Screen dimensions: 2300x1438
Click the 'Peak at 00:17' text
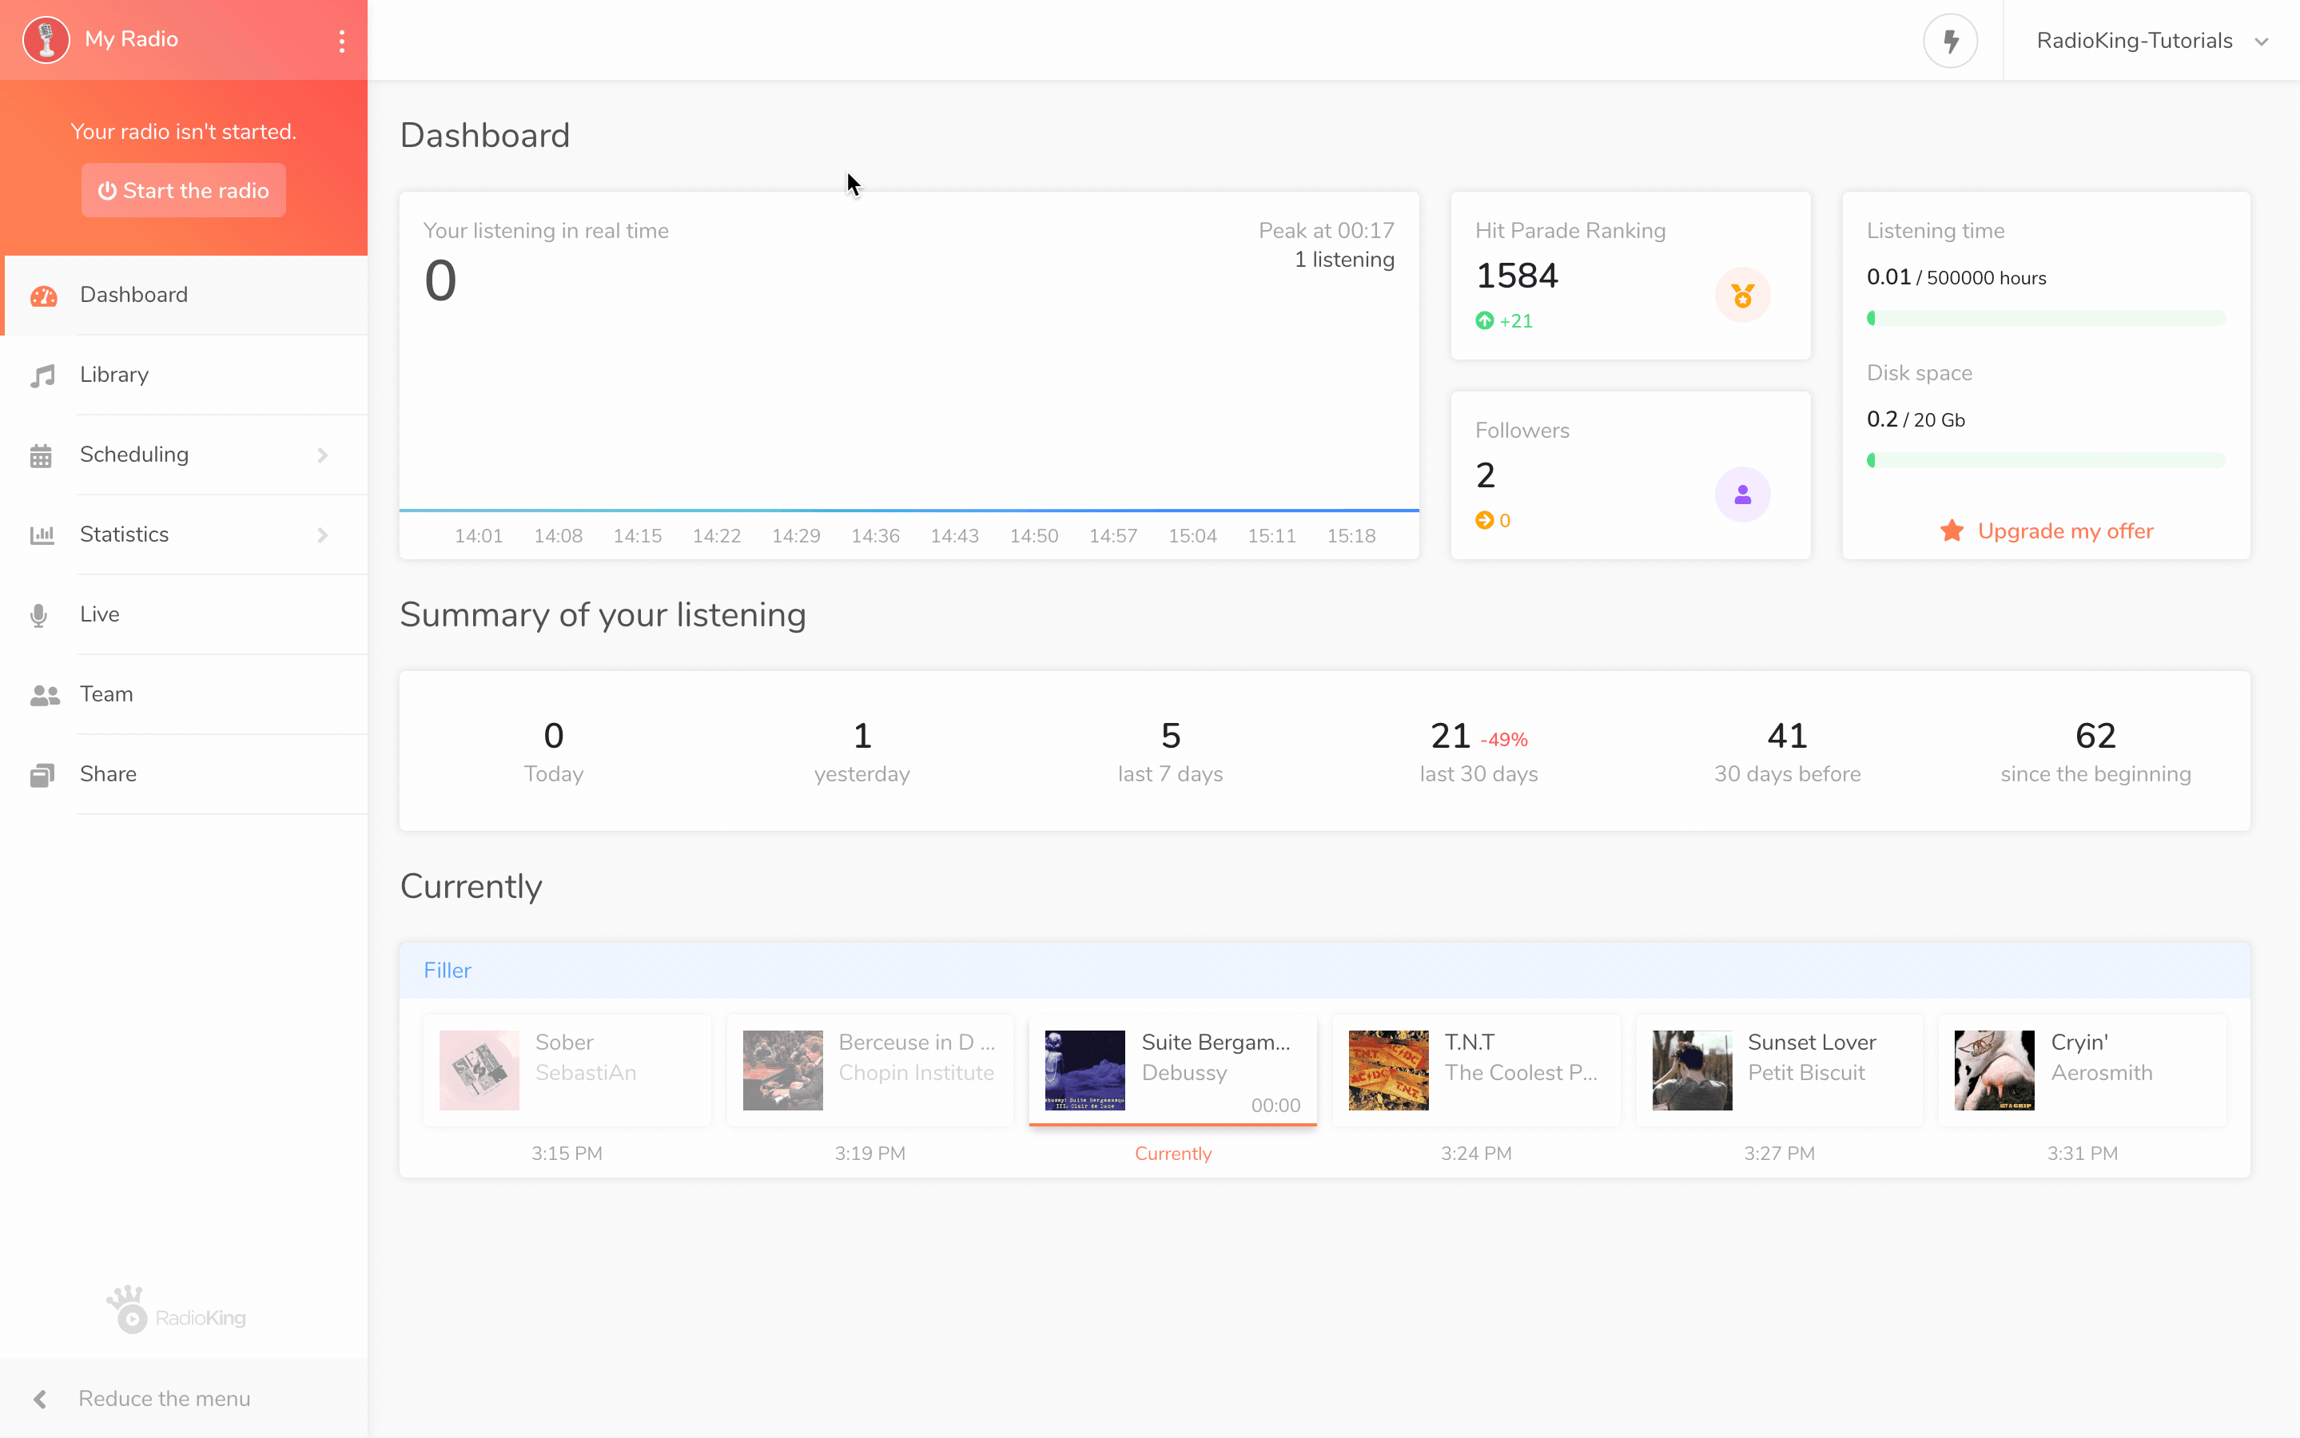(x=1326, y=231)
